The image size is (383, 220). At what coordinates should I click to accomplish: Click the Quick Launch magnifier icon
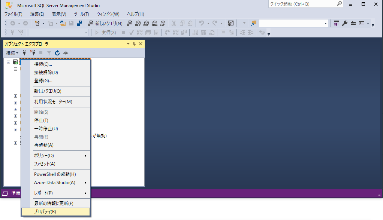[x=339, y=4]
